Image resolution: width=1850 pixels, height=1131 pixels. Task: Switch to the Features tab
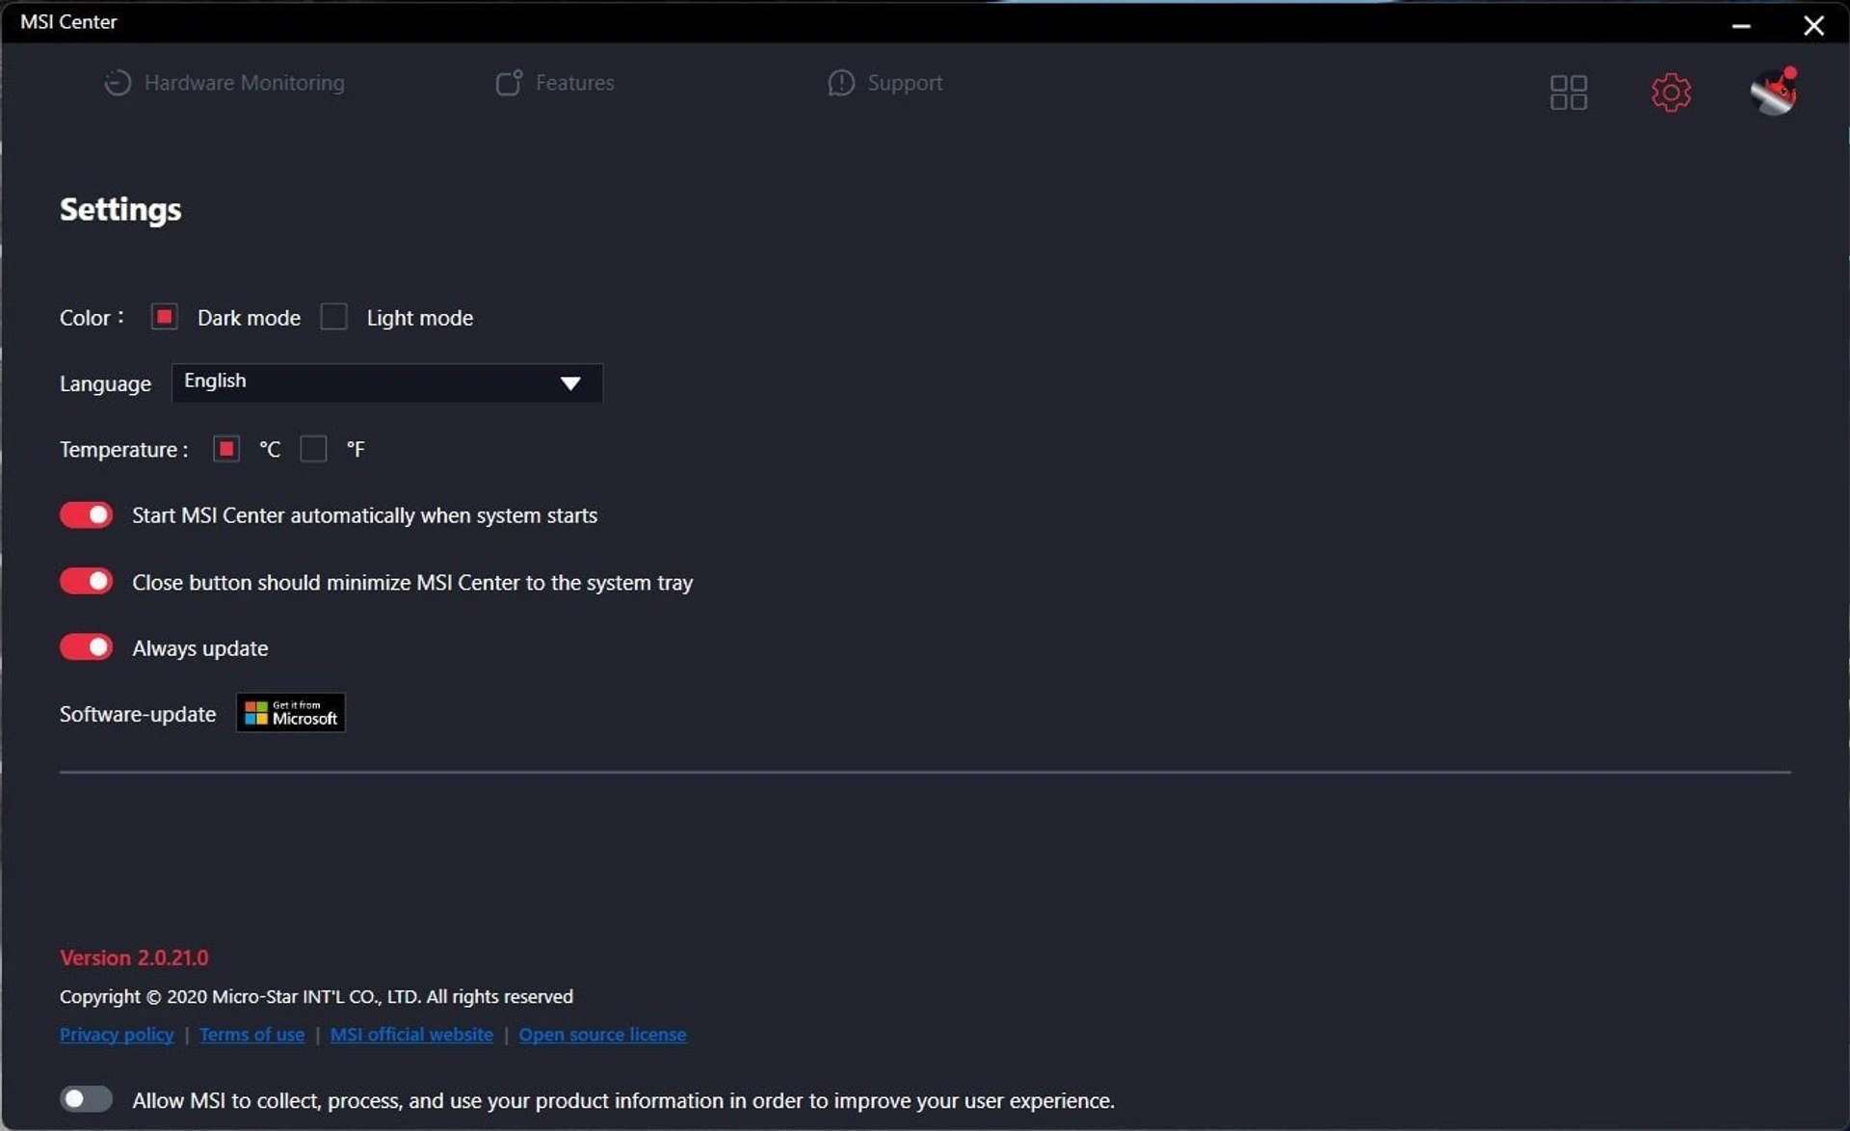[x=555, y=83]
